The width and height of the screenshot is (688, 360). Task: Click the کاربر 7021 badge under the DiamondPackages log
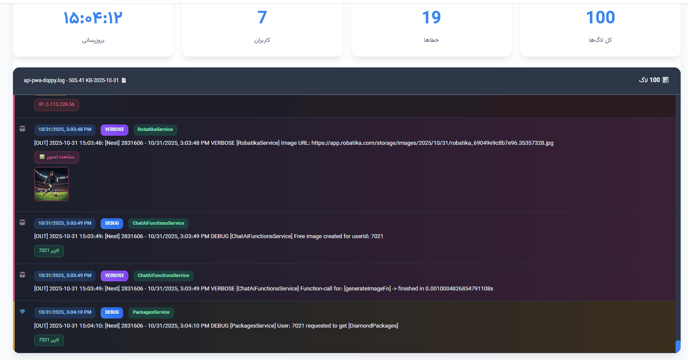tap(49, 340)
